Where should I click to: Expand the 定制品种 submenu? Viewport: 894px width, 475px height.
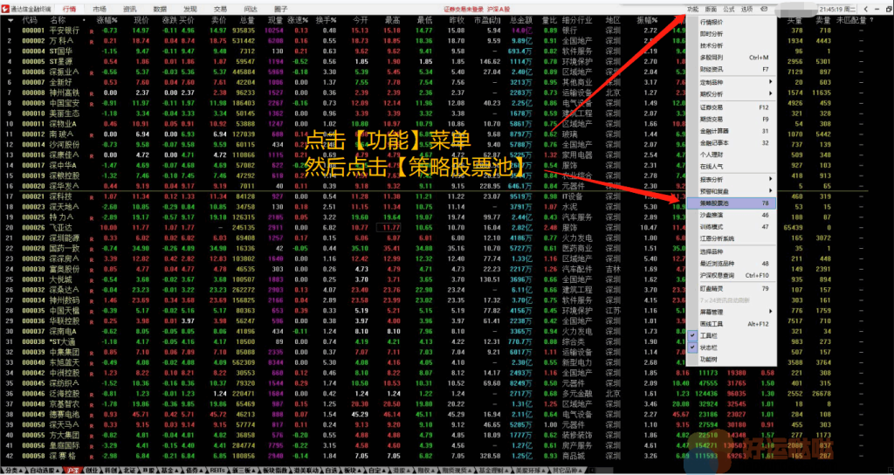point(732,82)
